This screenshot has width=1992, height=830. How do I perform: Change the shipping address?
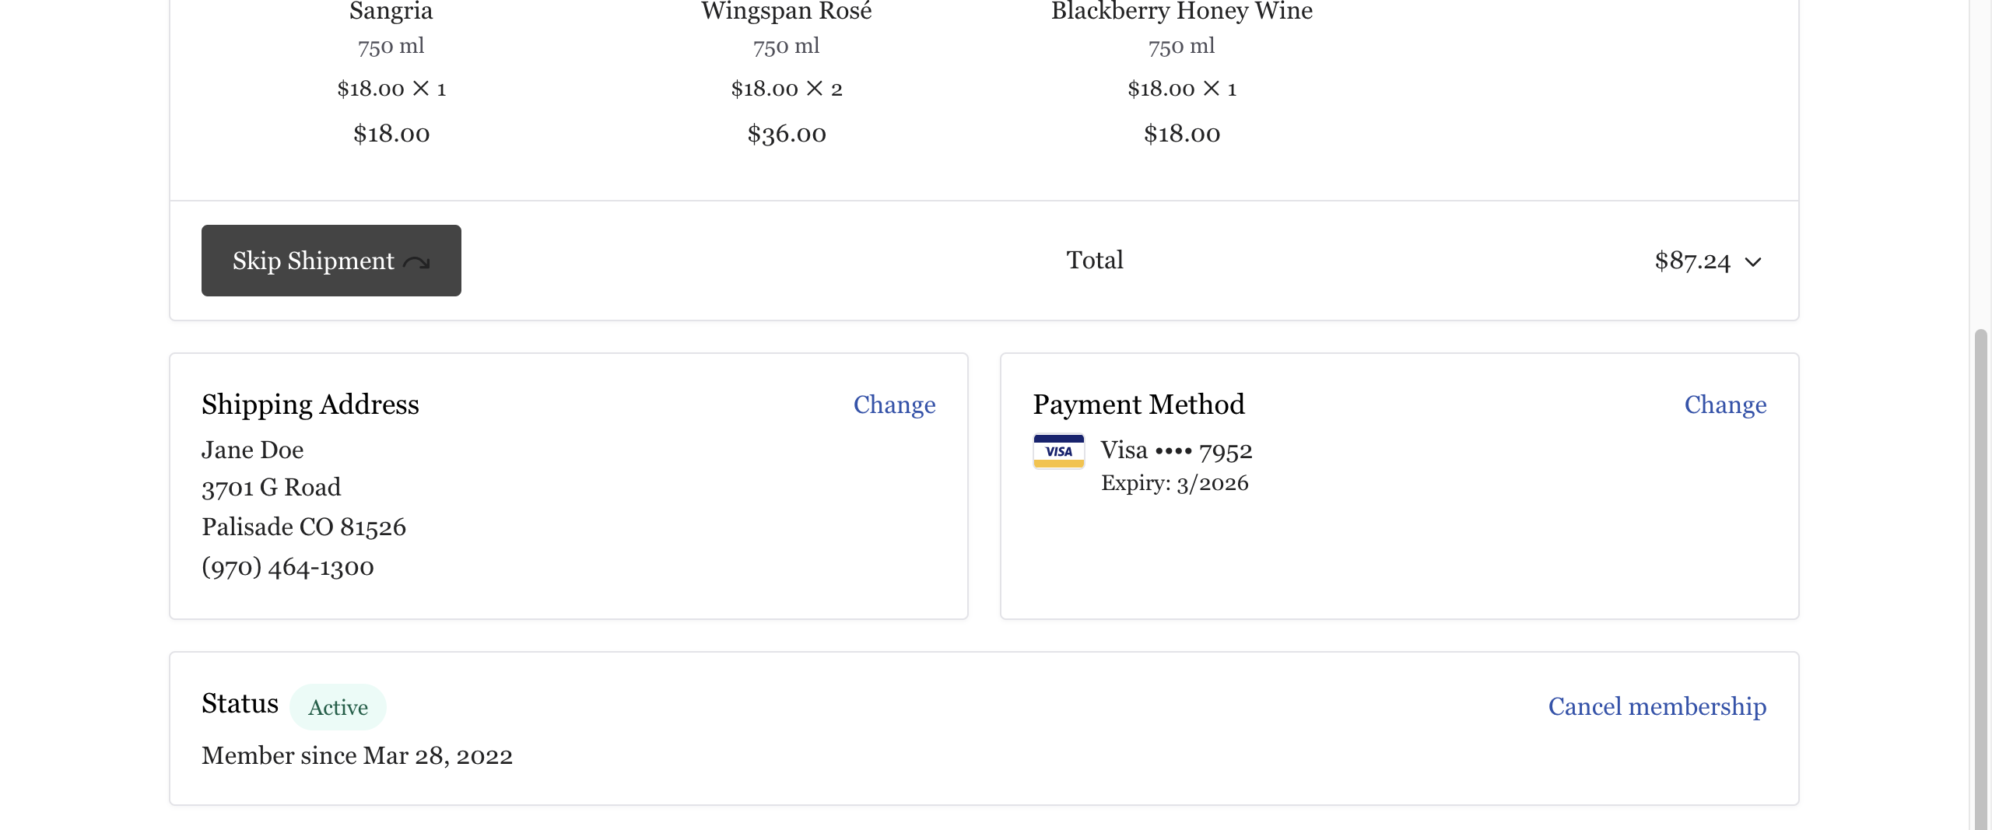894,404
